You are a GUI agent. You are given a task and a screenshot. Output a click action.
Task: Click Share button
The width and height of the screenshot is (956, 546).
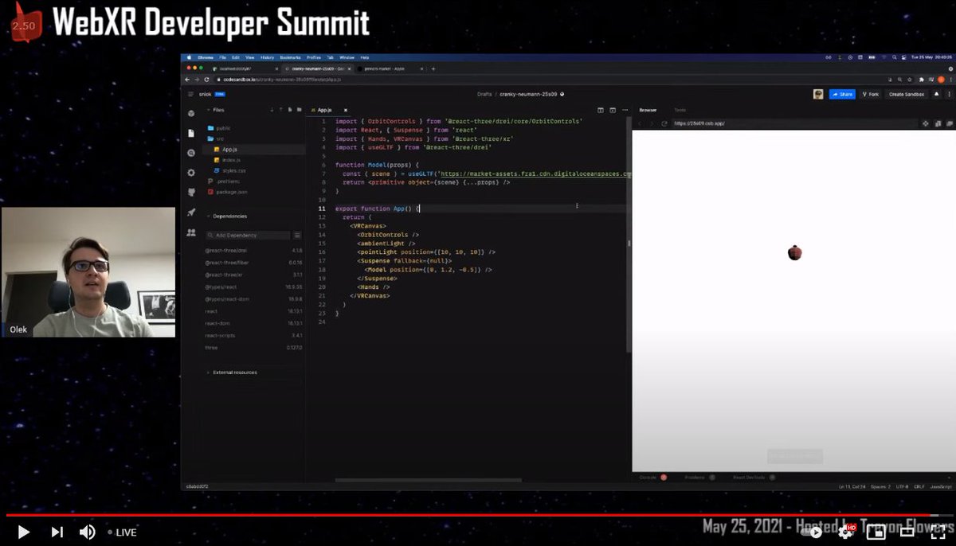[842, 94]
